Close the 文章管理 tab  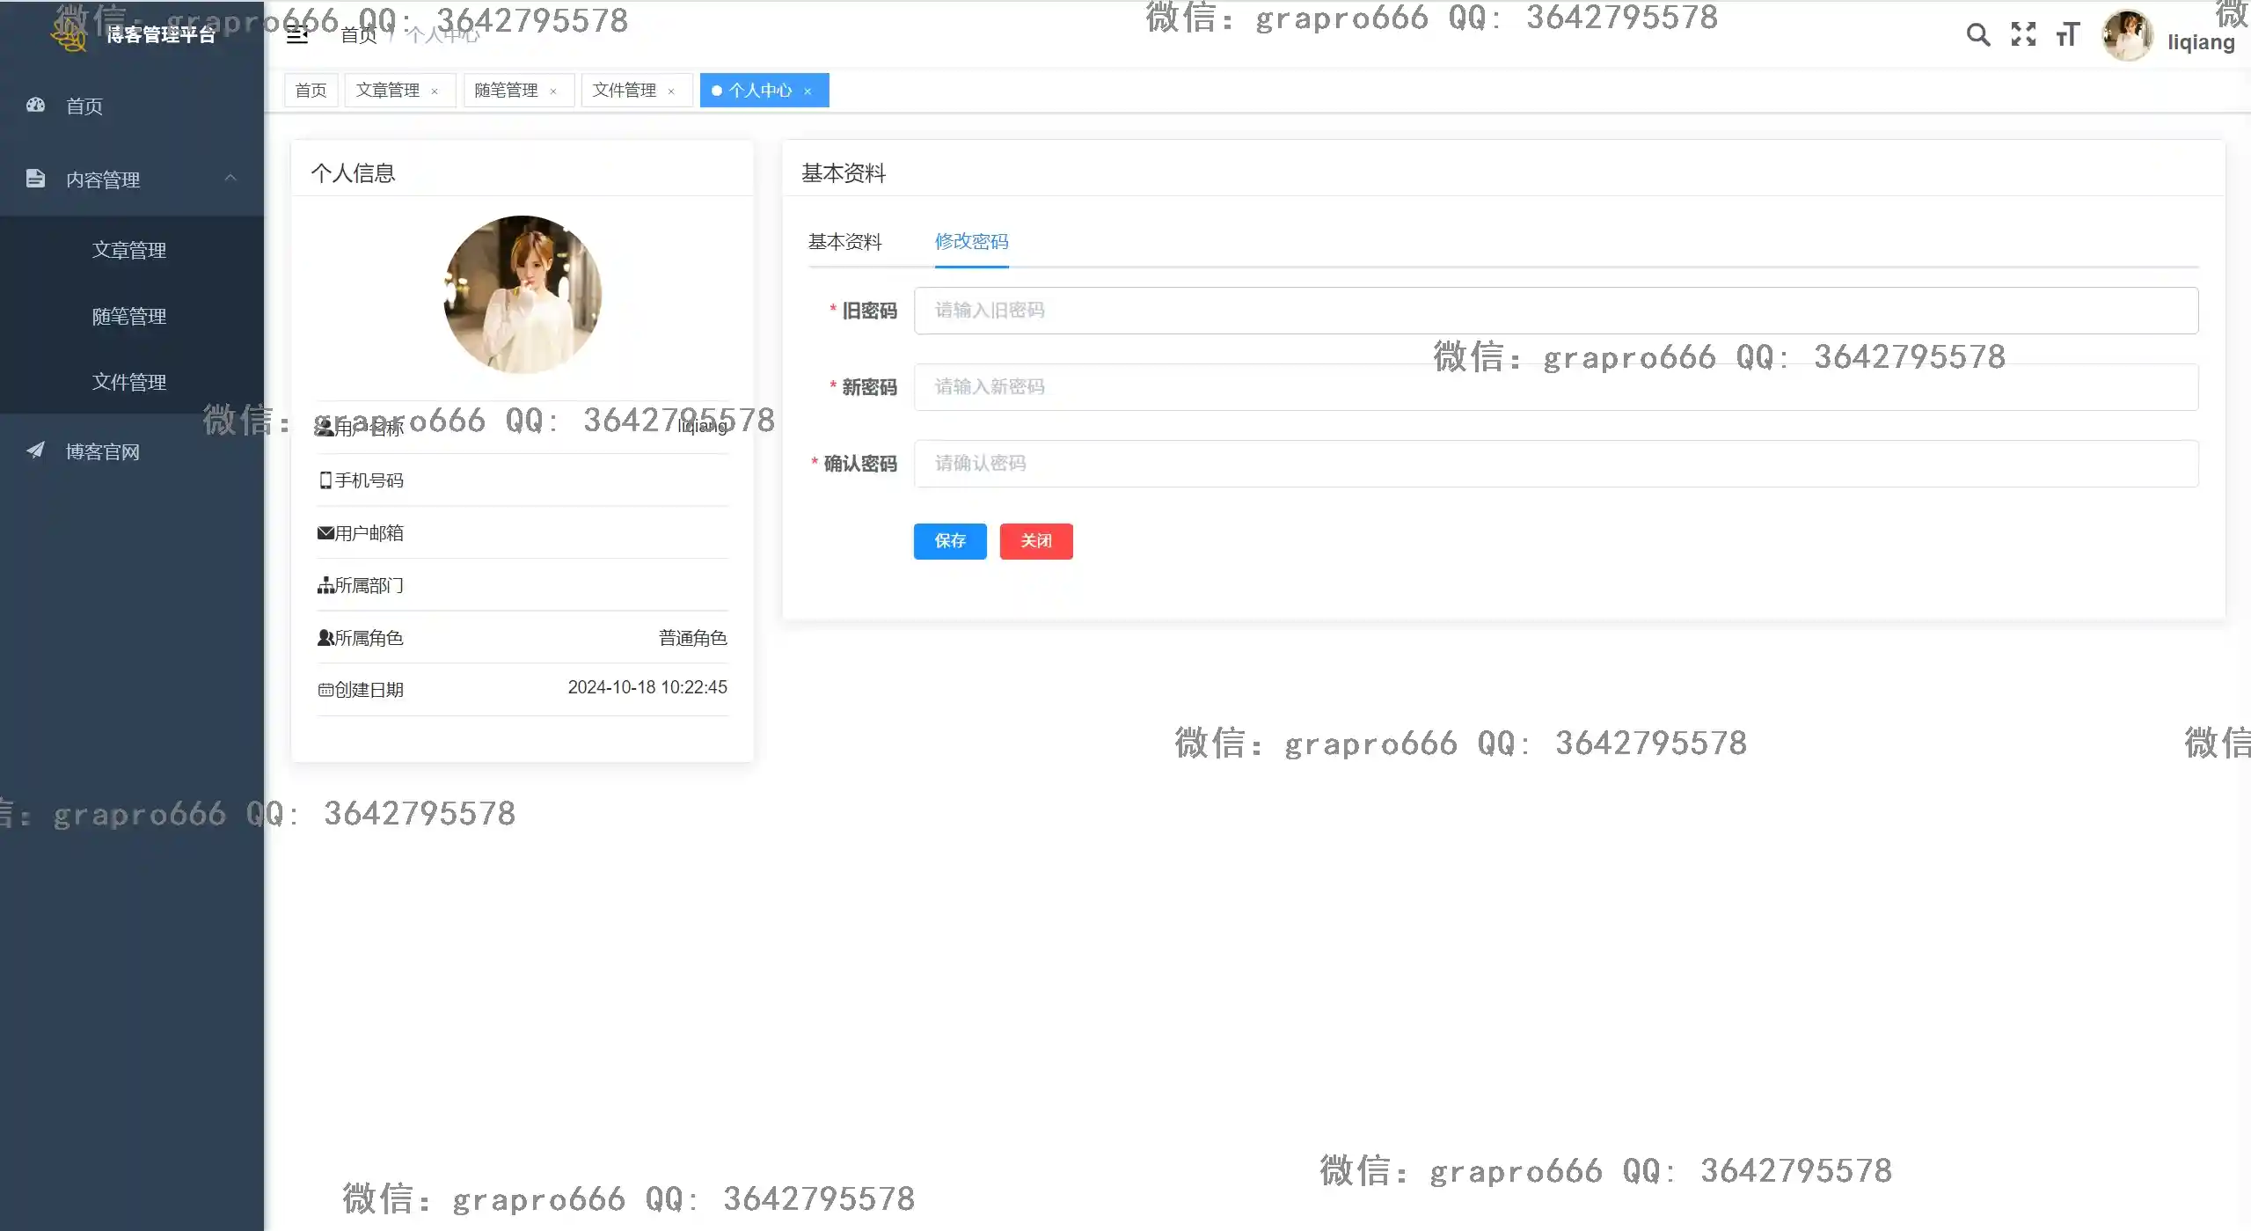[x=435, y=92]
